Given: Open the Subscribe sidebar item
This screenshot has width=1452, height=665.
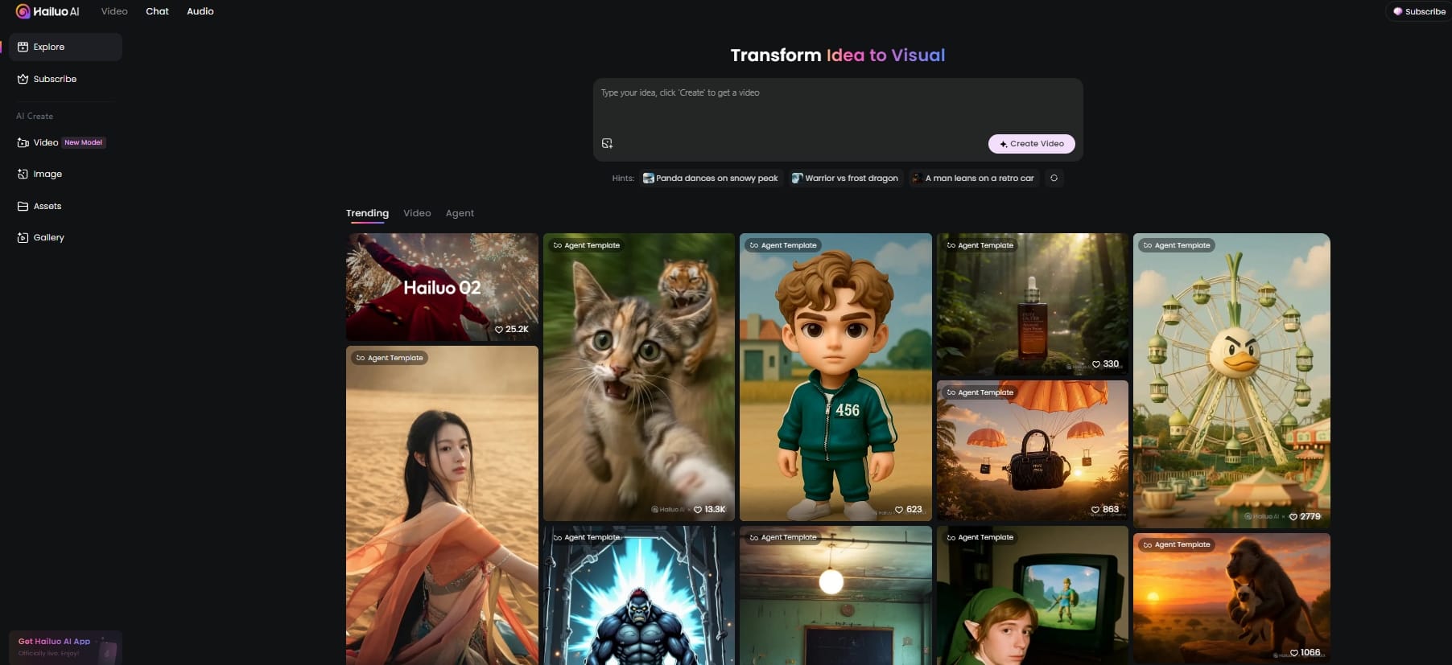Looking at the screenshot, I should pyautogui.click(x=65, y=79).
